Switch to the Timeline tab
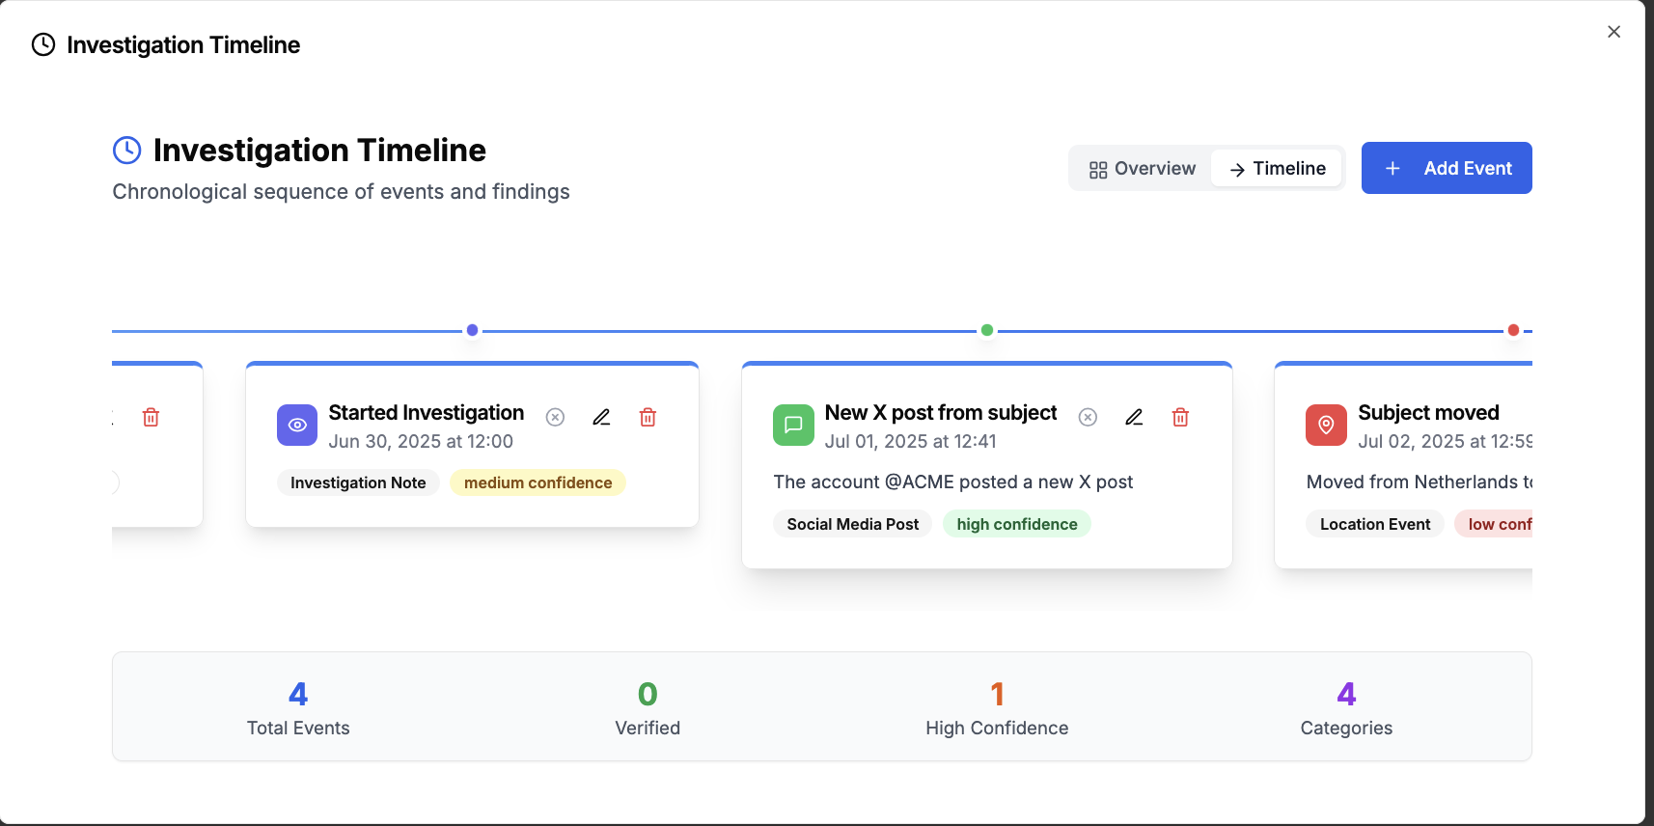The image size is (1654, 826). click(1277, 169)
